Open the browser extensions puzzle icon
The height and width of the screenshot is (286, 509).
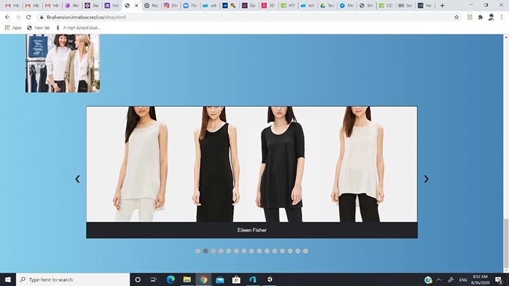[480, 17]
